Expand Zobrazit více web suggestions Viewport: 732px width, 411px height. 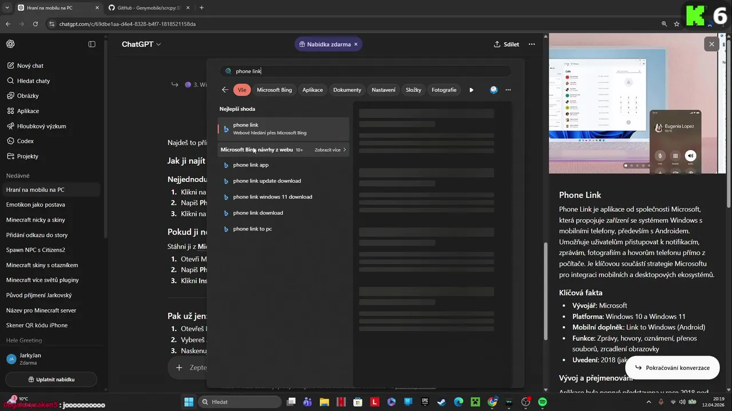click(331, 150)
